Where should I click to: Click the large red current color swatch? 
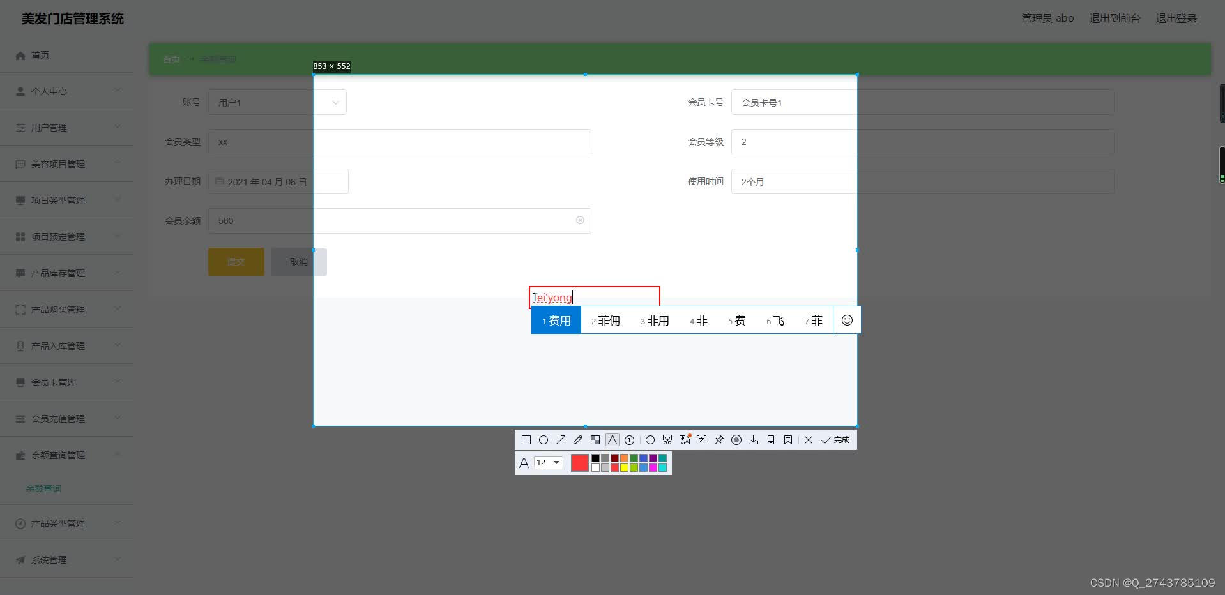tap(580, 463)
